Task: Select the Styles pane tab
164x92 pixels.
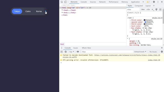Action: point(130,6)
